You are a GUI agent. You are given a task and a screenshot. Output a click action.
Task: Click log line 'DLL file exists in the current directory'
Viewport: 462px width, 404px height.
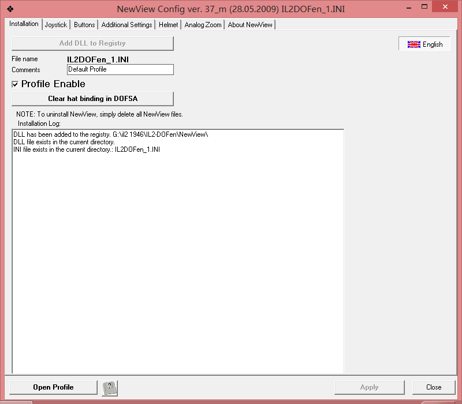click(x=64, y=142)
